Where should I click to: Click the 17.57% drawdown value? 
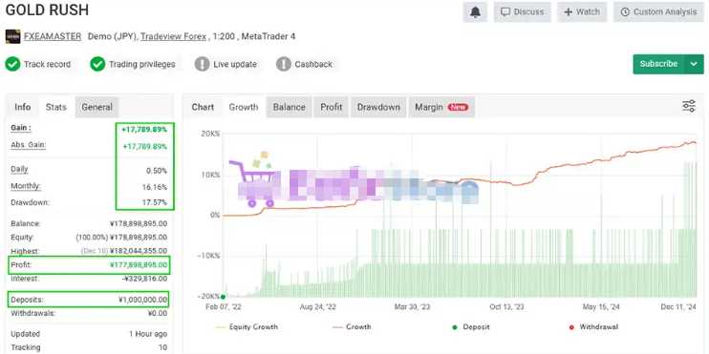tap(155, 202)
